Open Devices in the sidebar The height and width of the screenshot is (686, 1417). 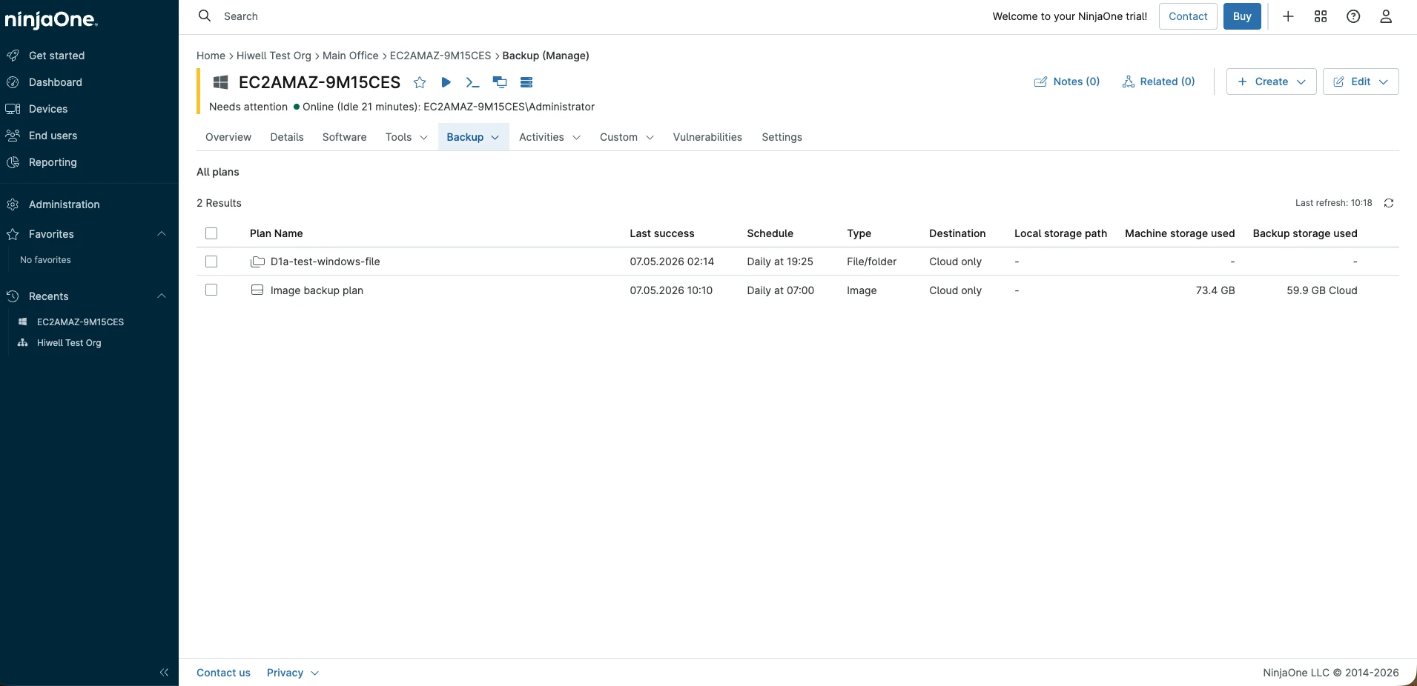[x=48, y=109]
